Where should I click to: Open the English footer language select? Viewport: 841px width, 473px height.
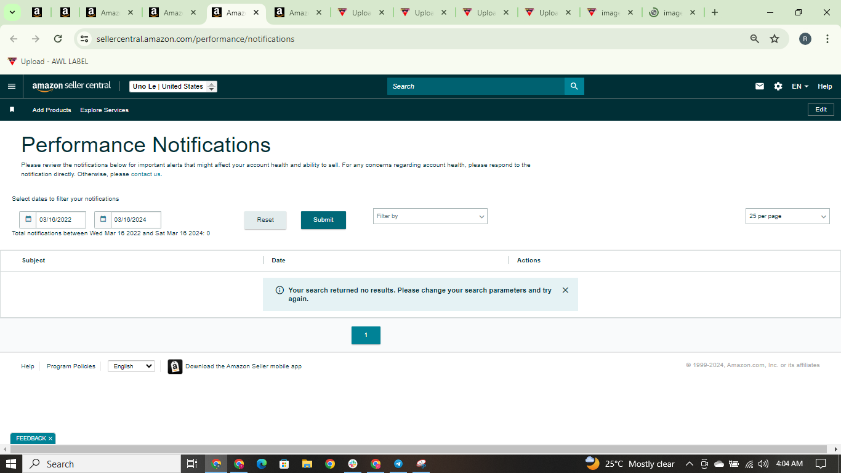coord(131,366)
